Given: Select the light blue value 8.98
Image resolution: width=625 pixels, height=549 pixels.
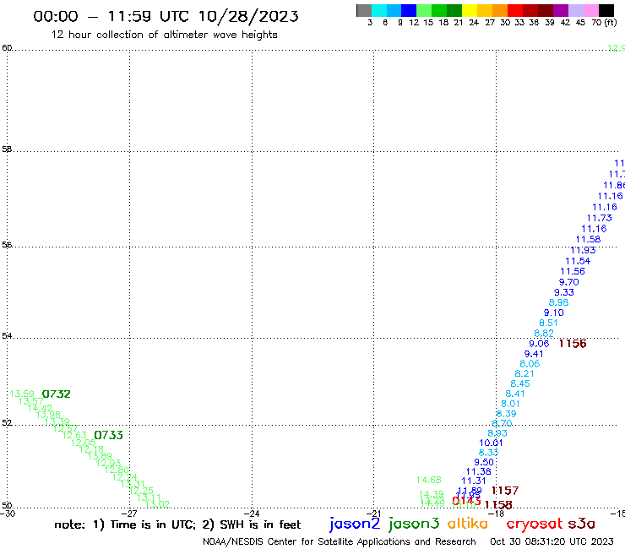Looking at the screenshot, I should (559, 302).
